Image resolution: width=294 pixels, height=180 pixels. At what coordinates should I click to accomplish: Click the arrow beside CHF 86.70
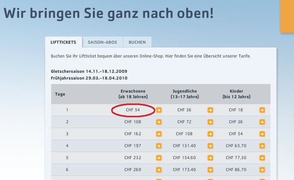pos(262,170)
